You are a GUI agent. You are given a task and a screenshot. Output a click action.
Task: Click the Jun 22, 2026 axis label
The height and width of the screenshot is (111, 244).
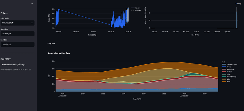pos(184,96)
